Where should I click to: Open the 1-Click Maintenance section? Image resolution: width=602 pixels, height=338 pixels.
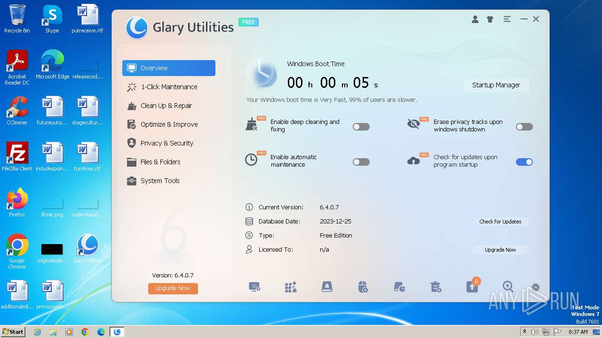coord(169,87)
